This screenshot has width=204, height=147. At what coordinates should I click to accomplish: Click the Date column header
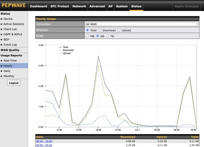point(39,137)
